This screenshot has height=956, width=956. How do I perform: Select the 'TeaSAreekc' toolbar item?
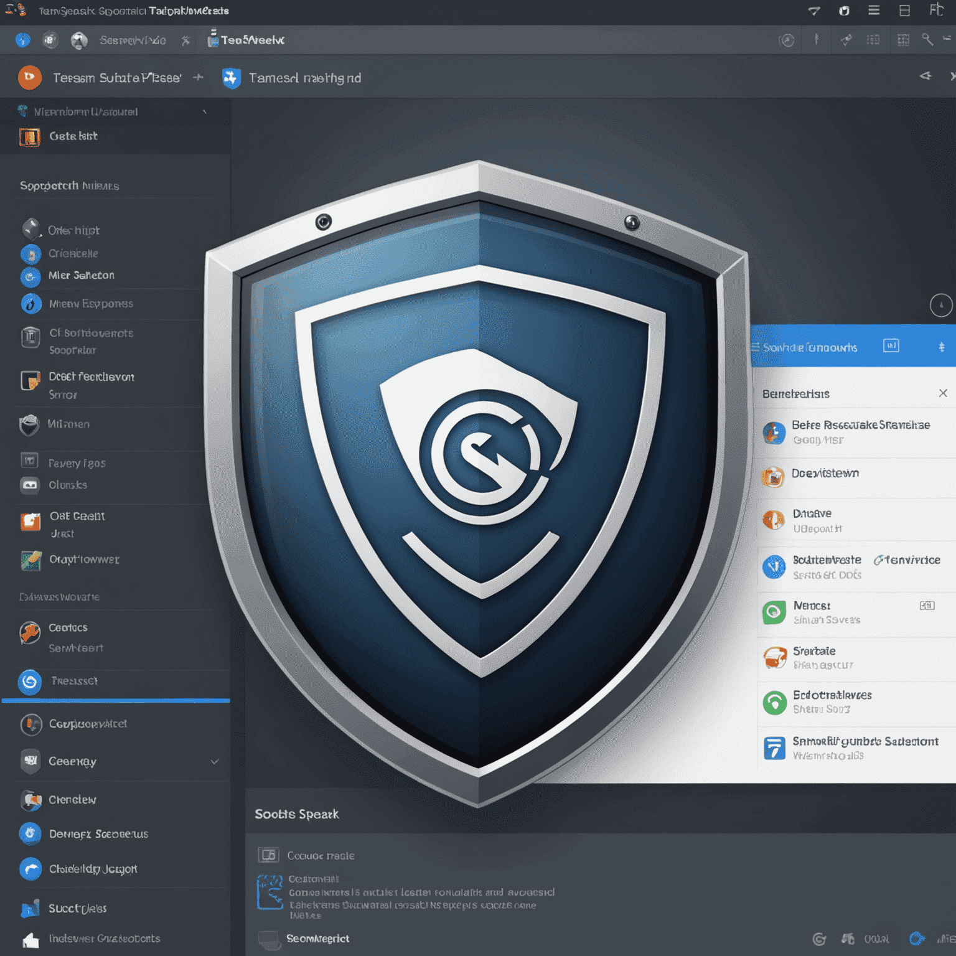point(246,40)
